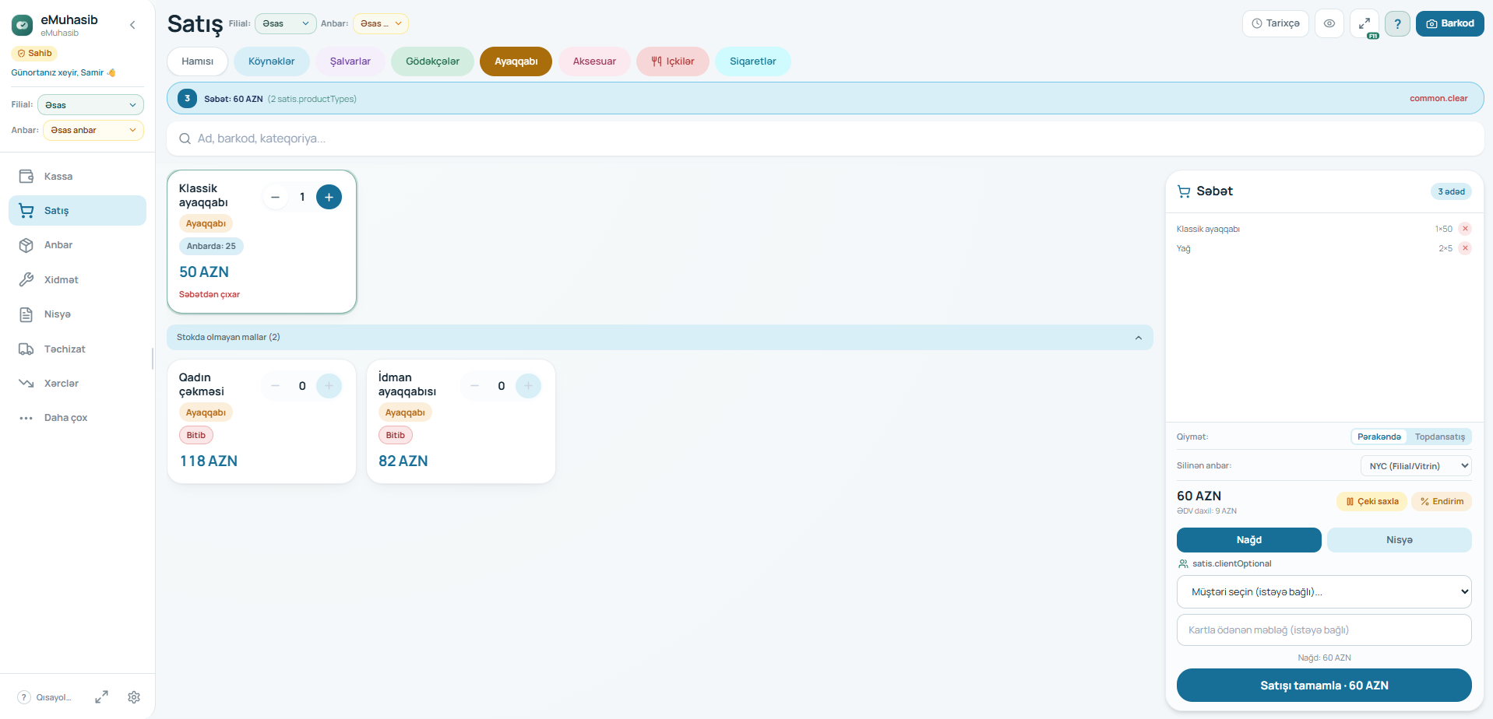The height and width of the screenshot is (719, 1493).
Task: Choose Nağd cash payment
Action: 1248,540
